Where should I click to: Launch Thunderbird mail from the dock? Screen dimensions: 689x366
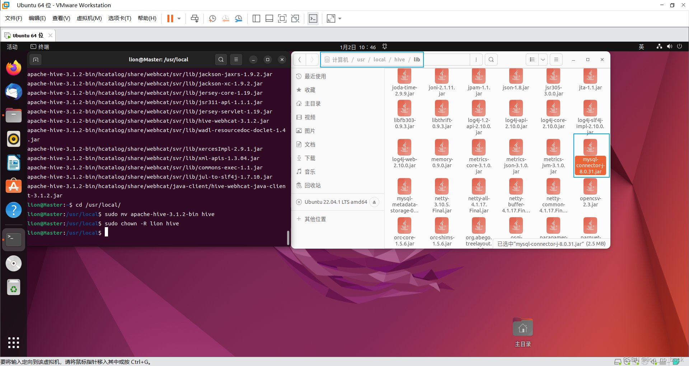click(14, 91)
